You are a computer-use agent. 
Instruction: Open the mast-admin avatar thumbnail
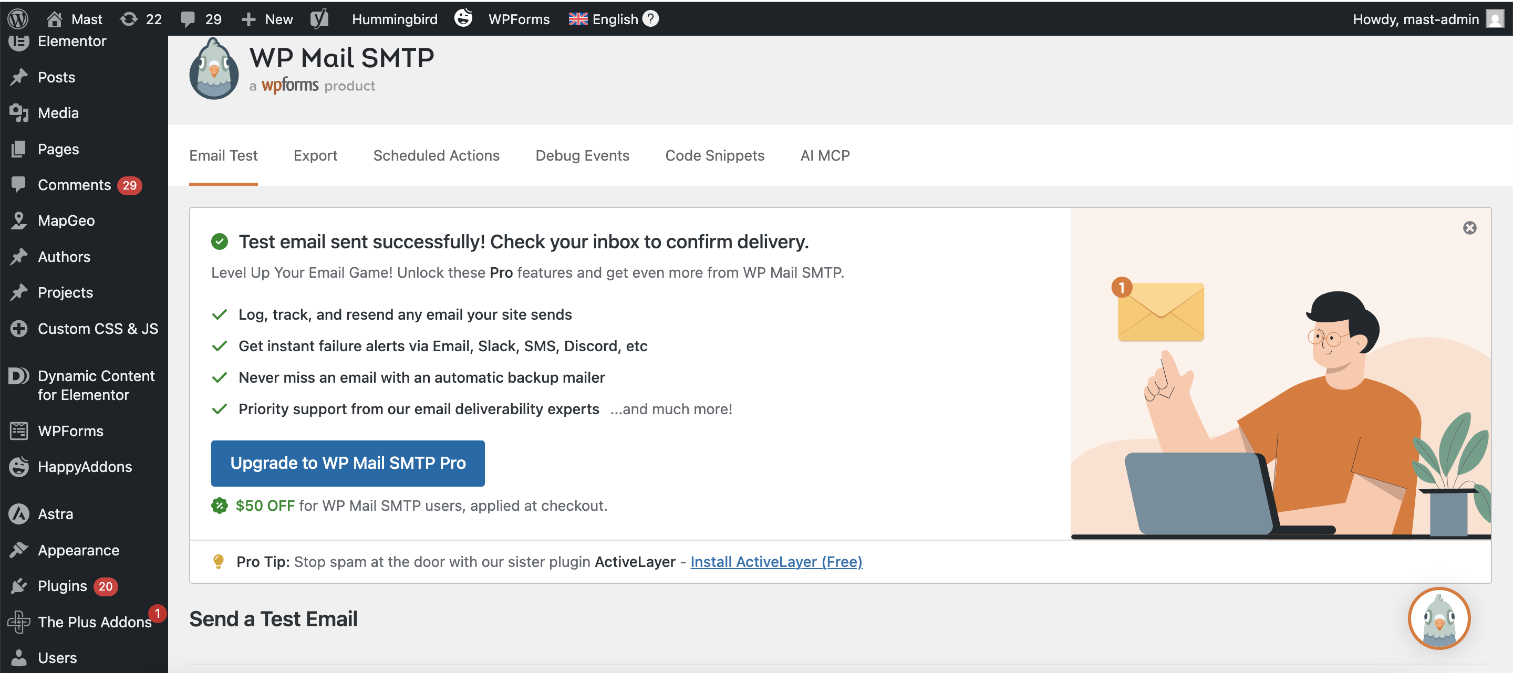pos(1495,19)
